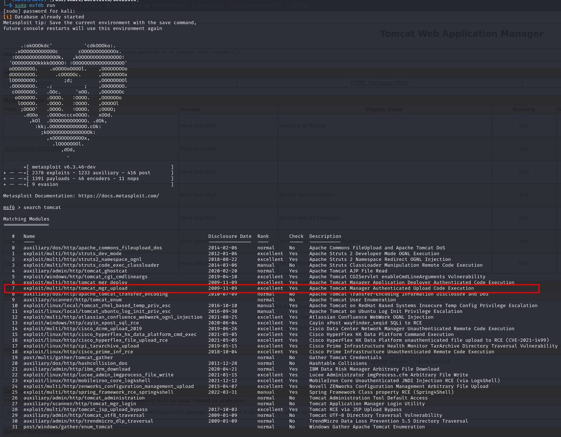
Task: Select description 'Spring Framework Class property RCE (Spring4Shell)'
Action: (382, 392)
